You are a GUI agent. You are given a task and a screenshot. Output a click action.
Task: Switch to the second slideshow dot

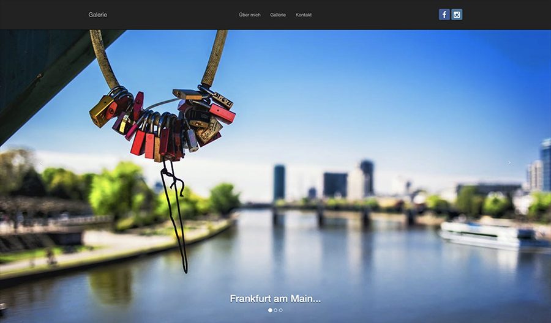(x=275, y=310)
